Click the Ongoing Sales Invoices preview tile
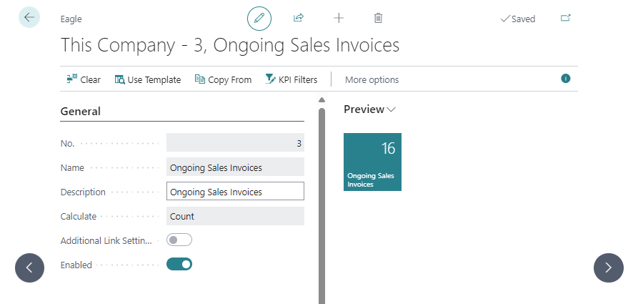Screen dimensions: 638x304 coord(372,162)
